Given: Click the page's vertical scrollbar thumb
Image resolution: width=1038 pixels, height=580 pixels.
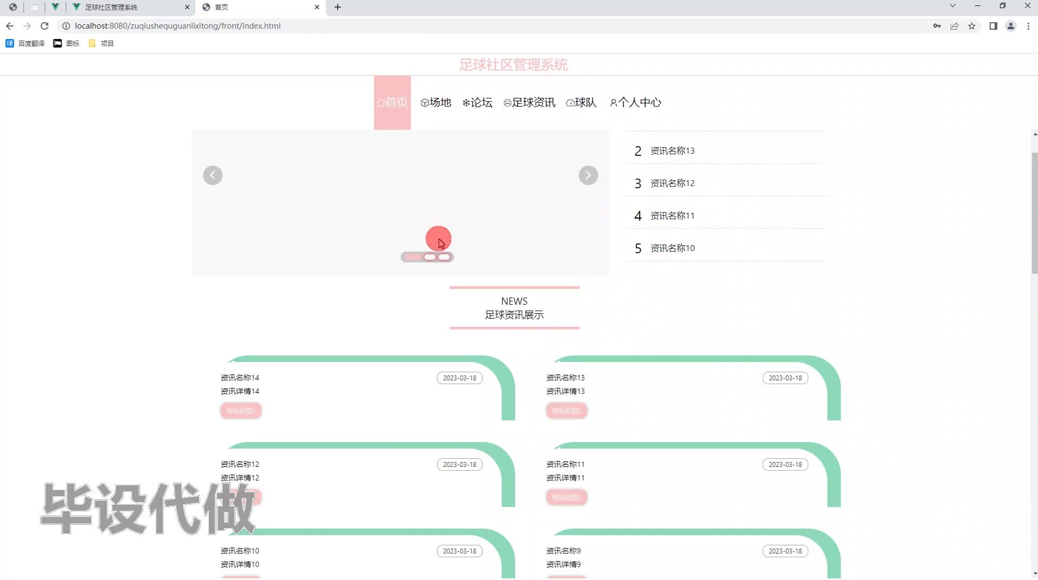Looking at the screenshot, I should pyautogui.click(x=1035, y=213).
